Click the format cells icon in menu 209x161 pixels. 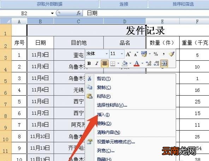pos(90,142)
